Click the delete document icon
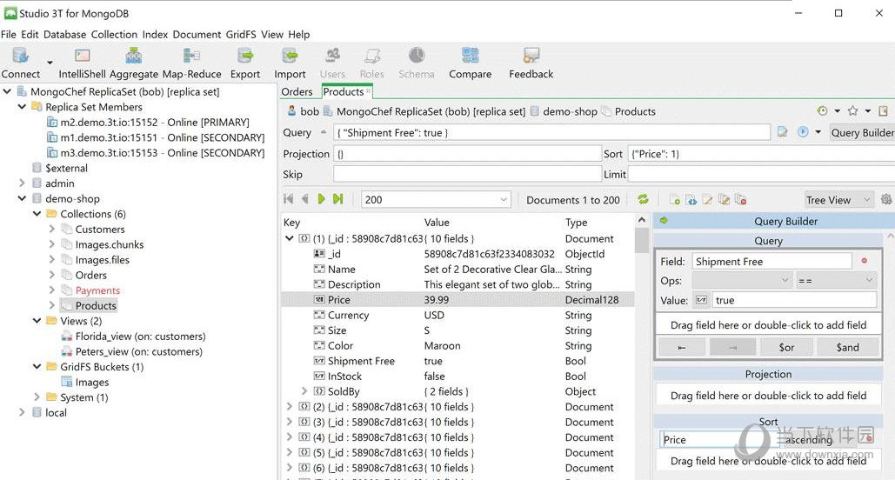Screen dimensions: 895x480 coord(741,200)
